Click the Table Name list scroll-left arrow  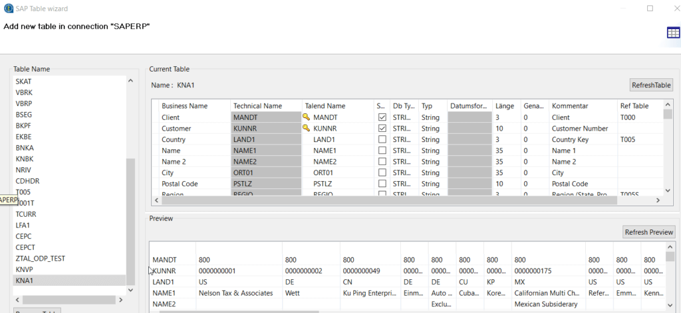[17, 300]
